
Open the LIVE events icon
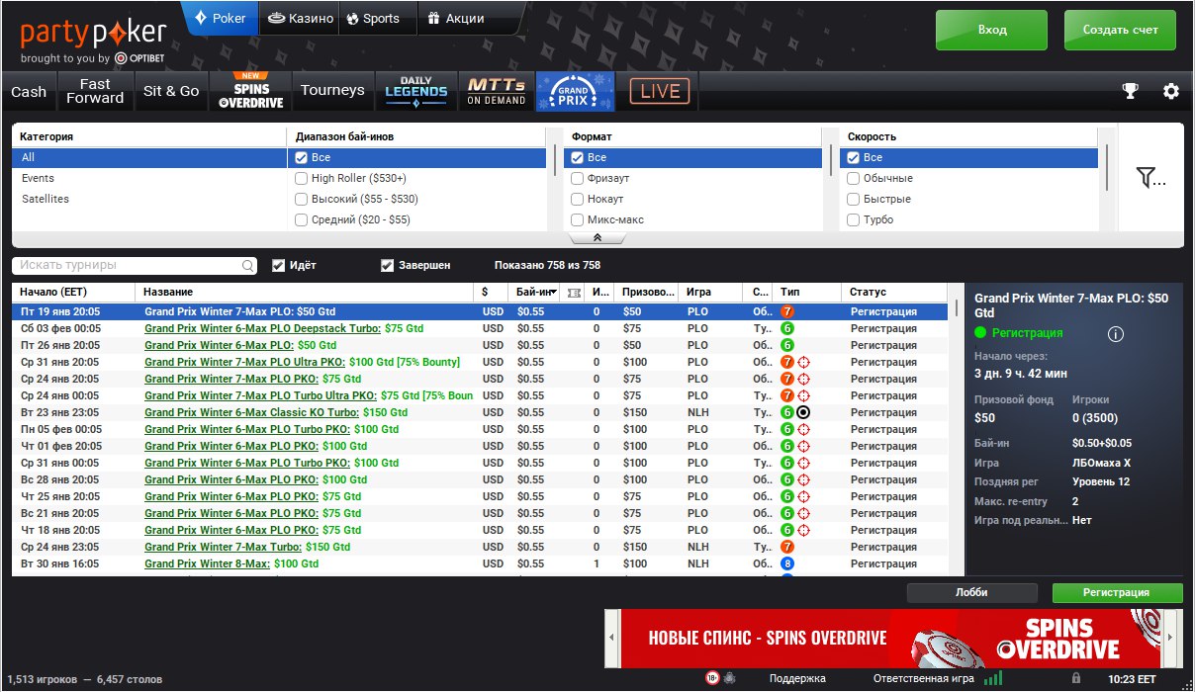(x=660, y=91)
